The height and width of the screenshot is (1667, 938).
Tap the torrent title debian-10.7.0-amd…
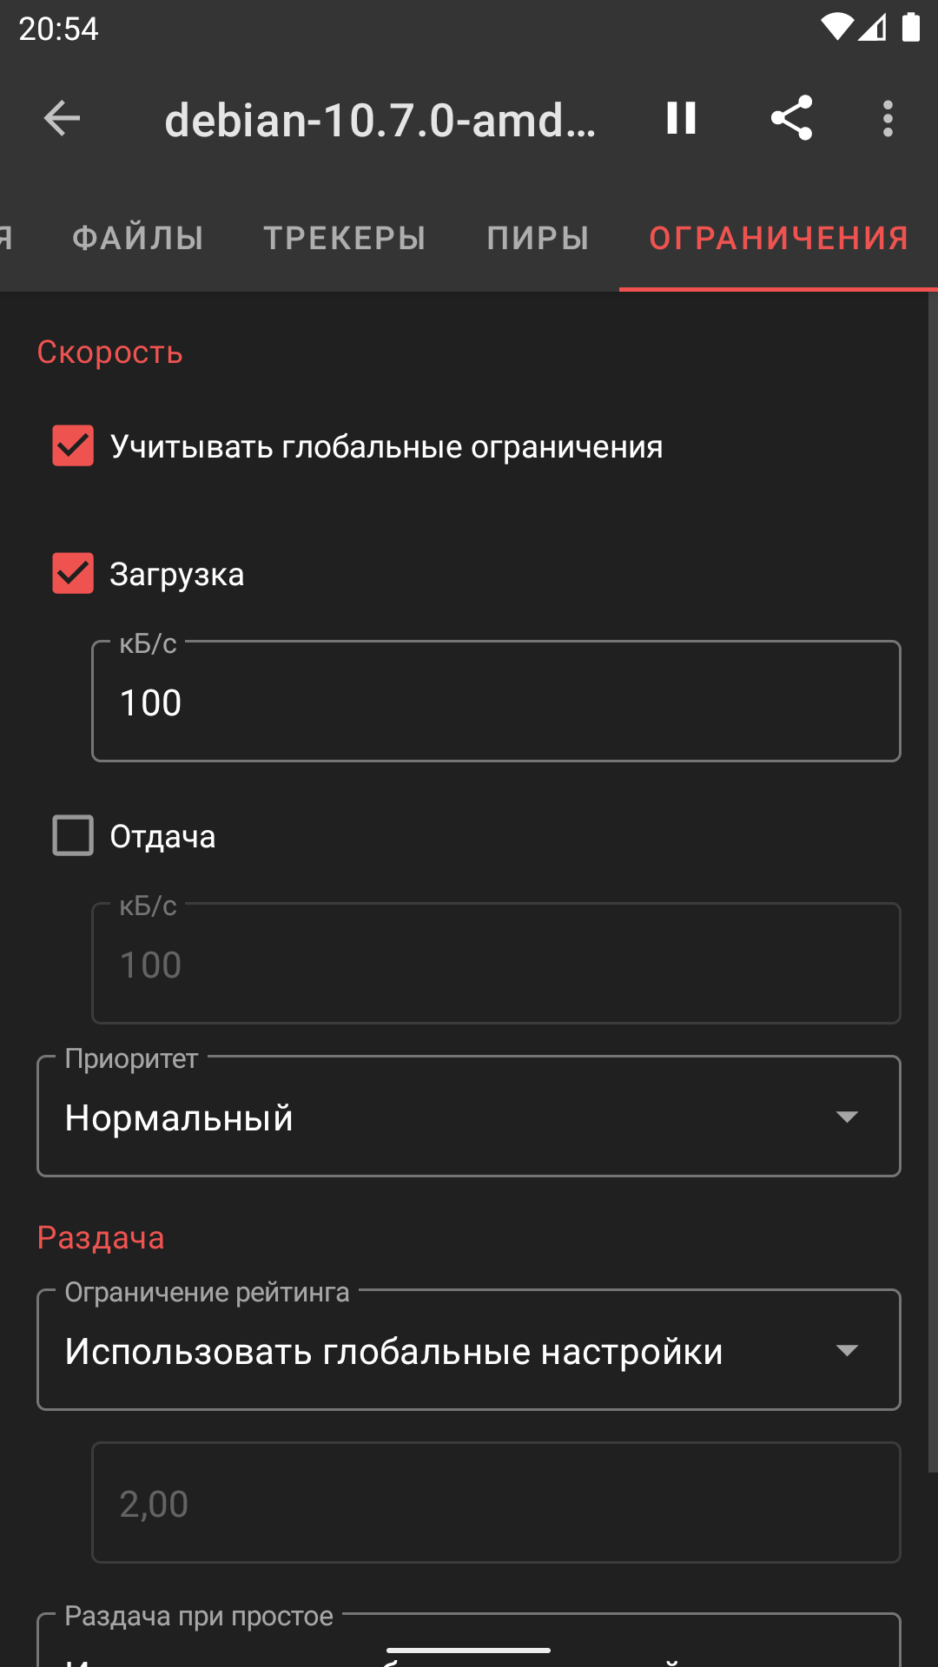click(380, 120)
